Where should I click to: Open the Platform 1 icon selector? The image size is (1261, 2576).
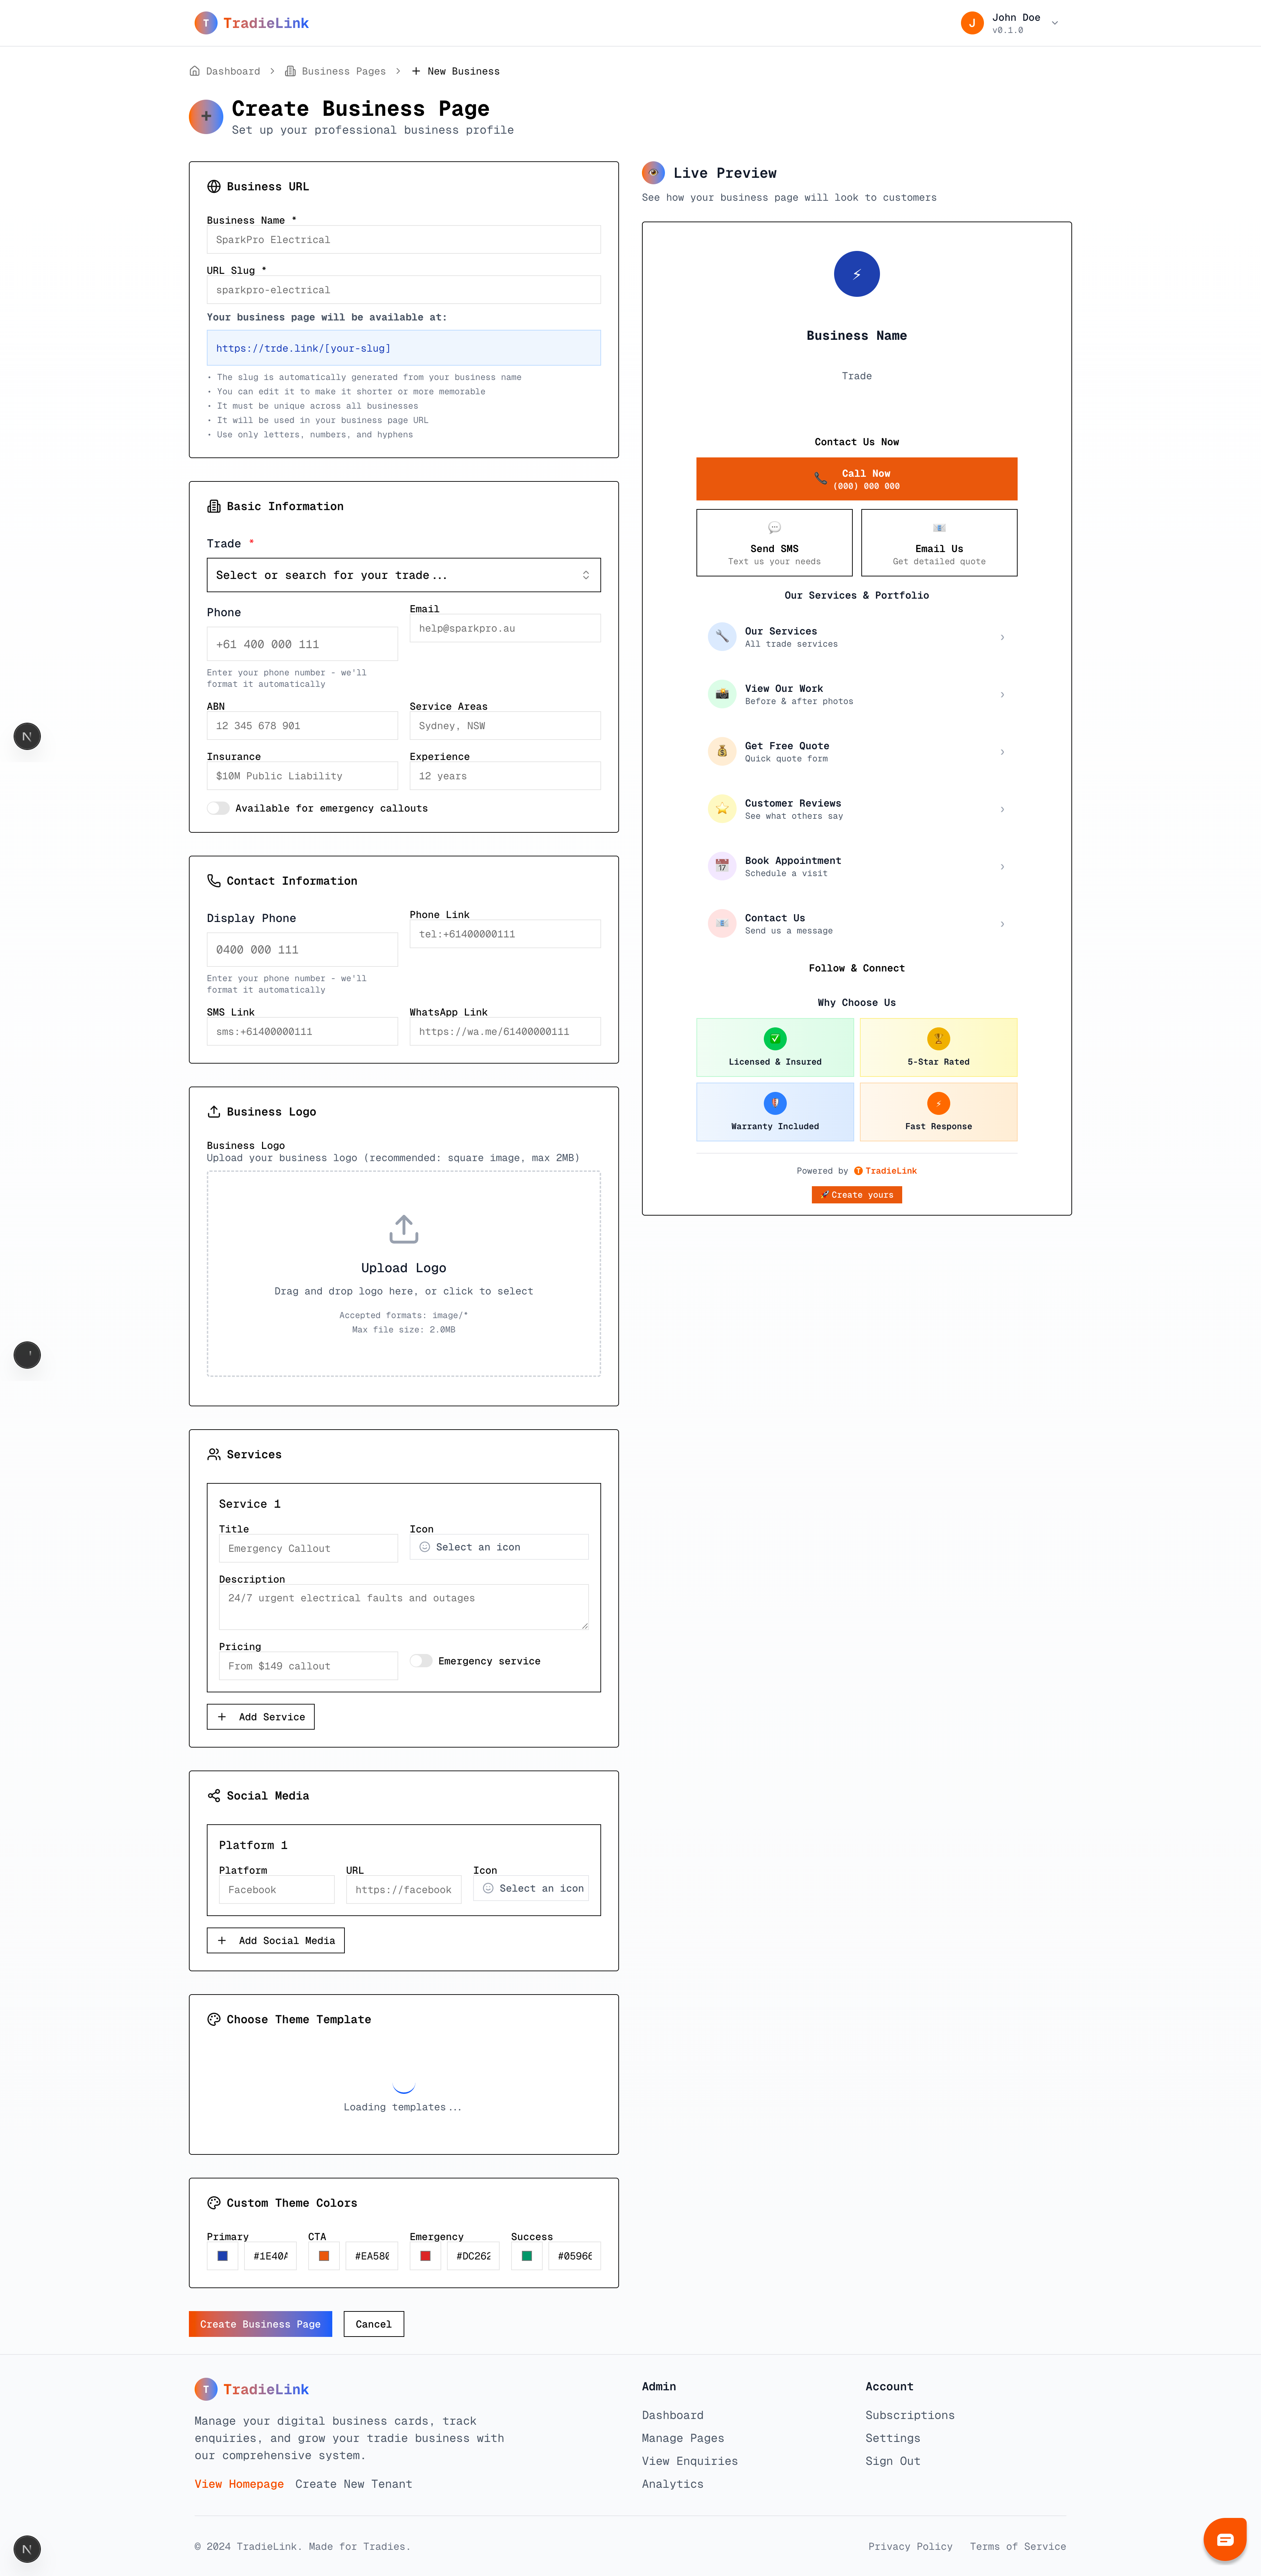[x=531, y=1888]
